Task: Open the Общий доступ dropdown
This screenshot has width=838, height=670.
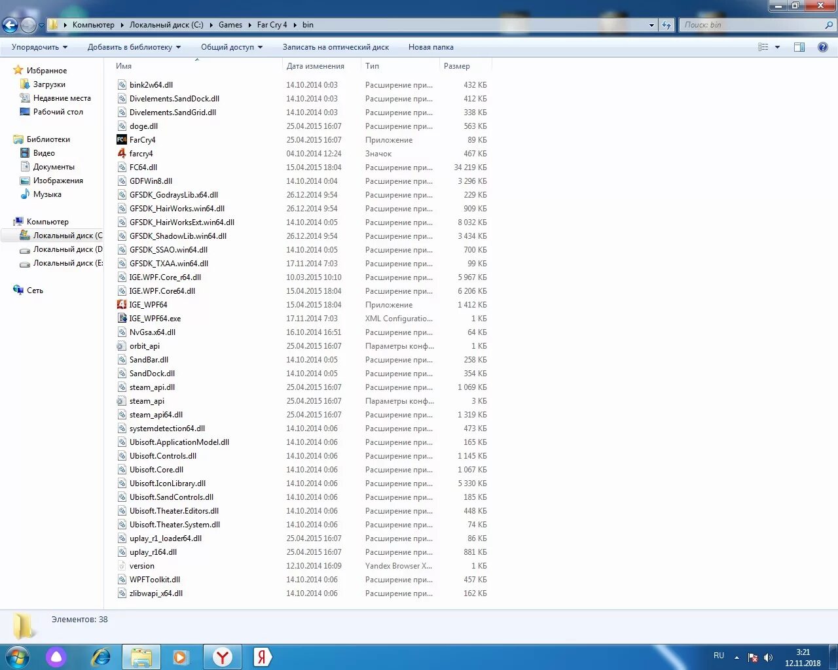Action: click(x=232, y=47)
